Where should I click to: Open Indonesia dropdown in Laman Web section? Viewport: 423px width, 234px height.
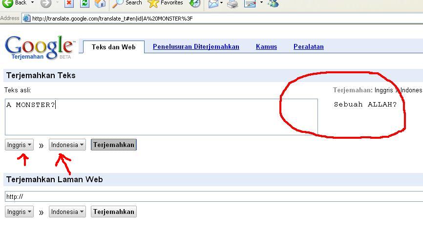pos(67,212)
